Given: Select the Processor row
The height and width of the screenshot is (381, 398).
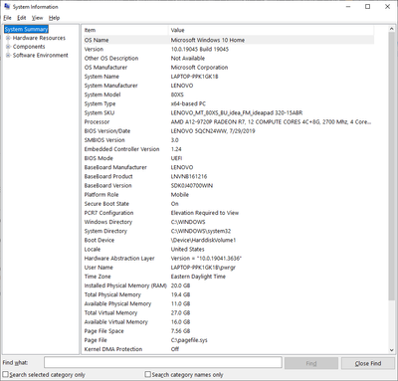Looking at the screenshot, I should [228, 122].
